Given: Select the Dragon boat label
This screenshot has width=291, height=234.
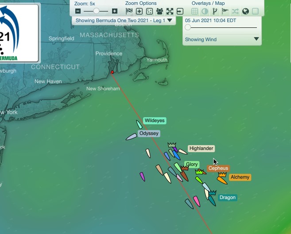Looking at the screenshot, I should click(227, 197).
